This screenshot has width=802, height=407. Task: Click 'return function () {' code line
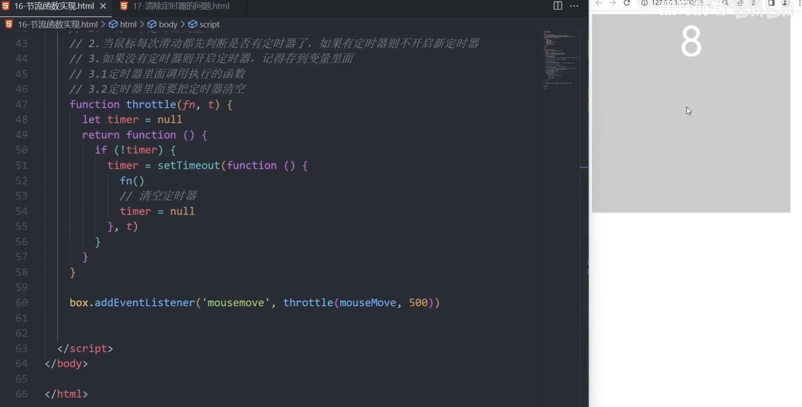pyautogui.click(x=144, y=135)
